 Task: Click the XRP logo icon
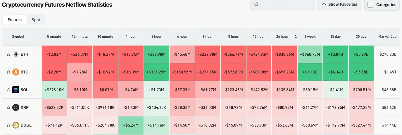pos(15,107)
